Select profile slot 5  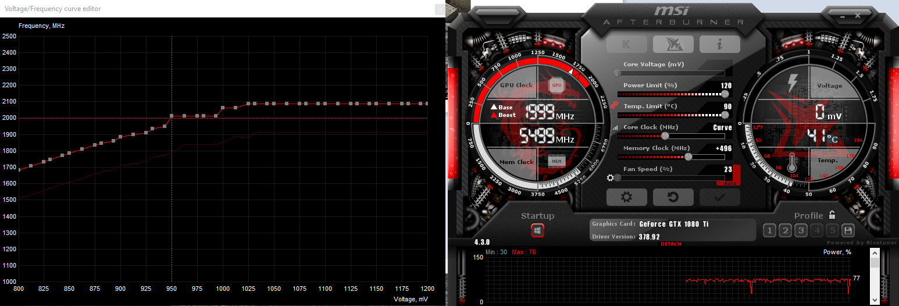point(832,231)
